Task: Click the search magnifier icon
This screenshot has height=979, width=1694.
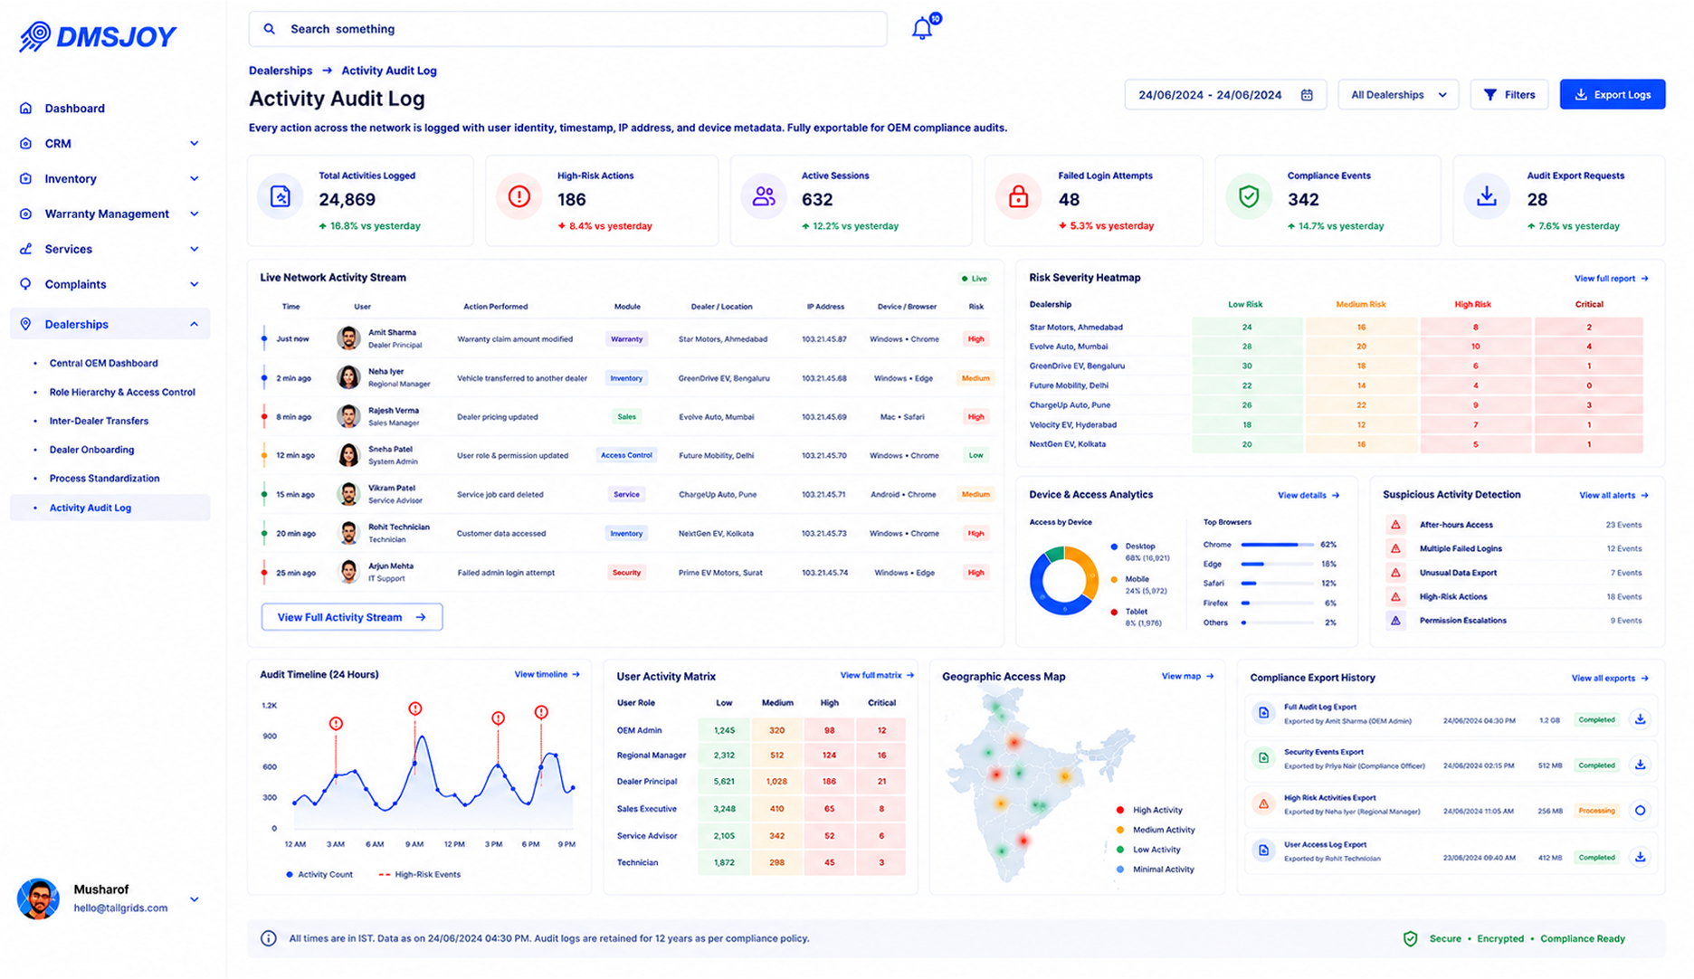Action: [x=269, y=29]
